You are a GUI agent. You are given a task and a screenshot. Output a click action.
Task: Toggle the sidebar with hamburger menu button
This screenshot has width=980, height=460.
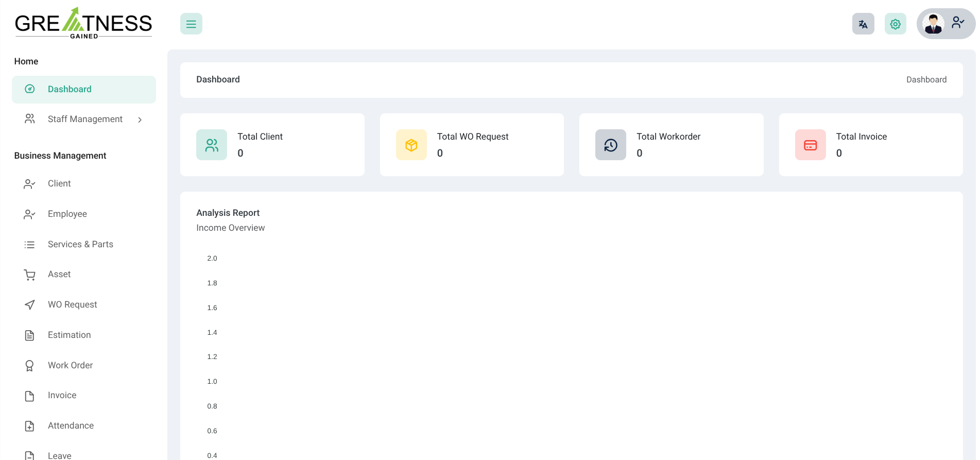tap(191, 24)
